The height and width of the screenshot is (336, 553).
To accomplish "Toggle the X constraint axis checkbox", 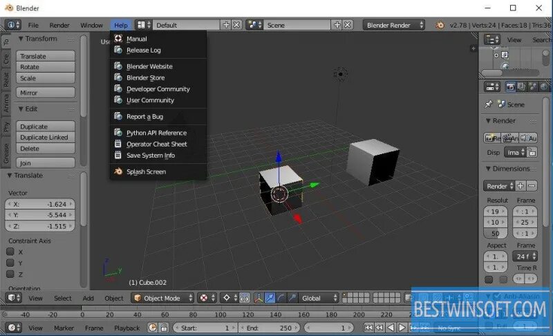I will tap(10, 252).
